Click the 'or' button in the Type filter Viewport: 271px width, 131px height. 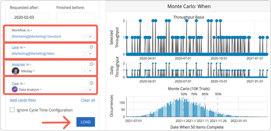(x=90, y=90)
